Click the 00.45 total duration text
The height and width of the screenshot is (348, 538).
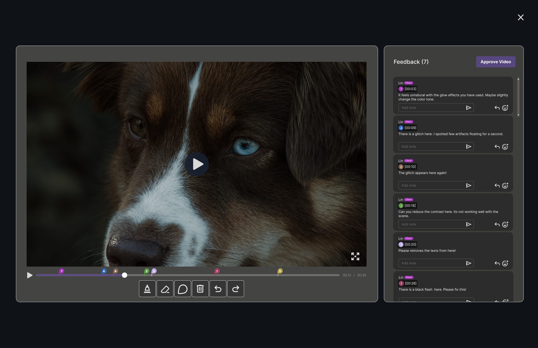(362, 275)
